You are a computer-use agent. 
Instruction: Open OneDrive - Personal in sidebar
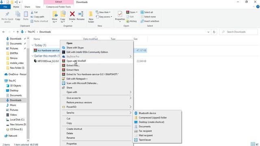click(15, 74)
